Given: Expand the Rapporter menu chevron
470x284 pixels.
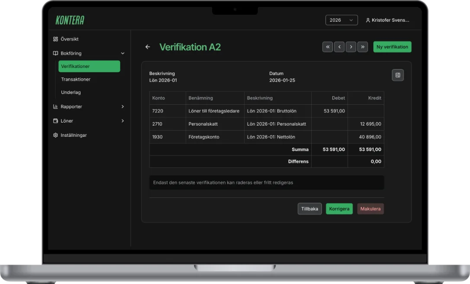Looking at the screenshot, I should tap(122, 106).
